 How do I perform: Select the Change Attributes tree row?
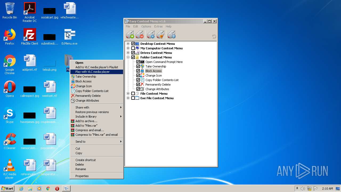click(x=157, y=89)
